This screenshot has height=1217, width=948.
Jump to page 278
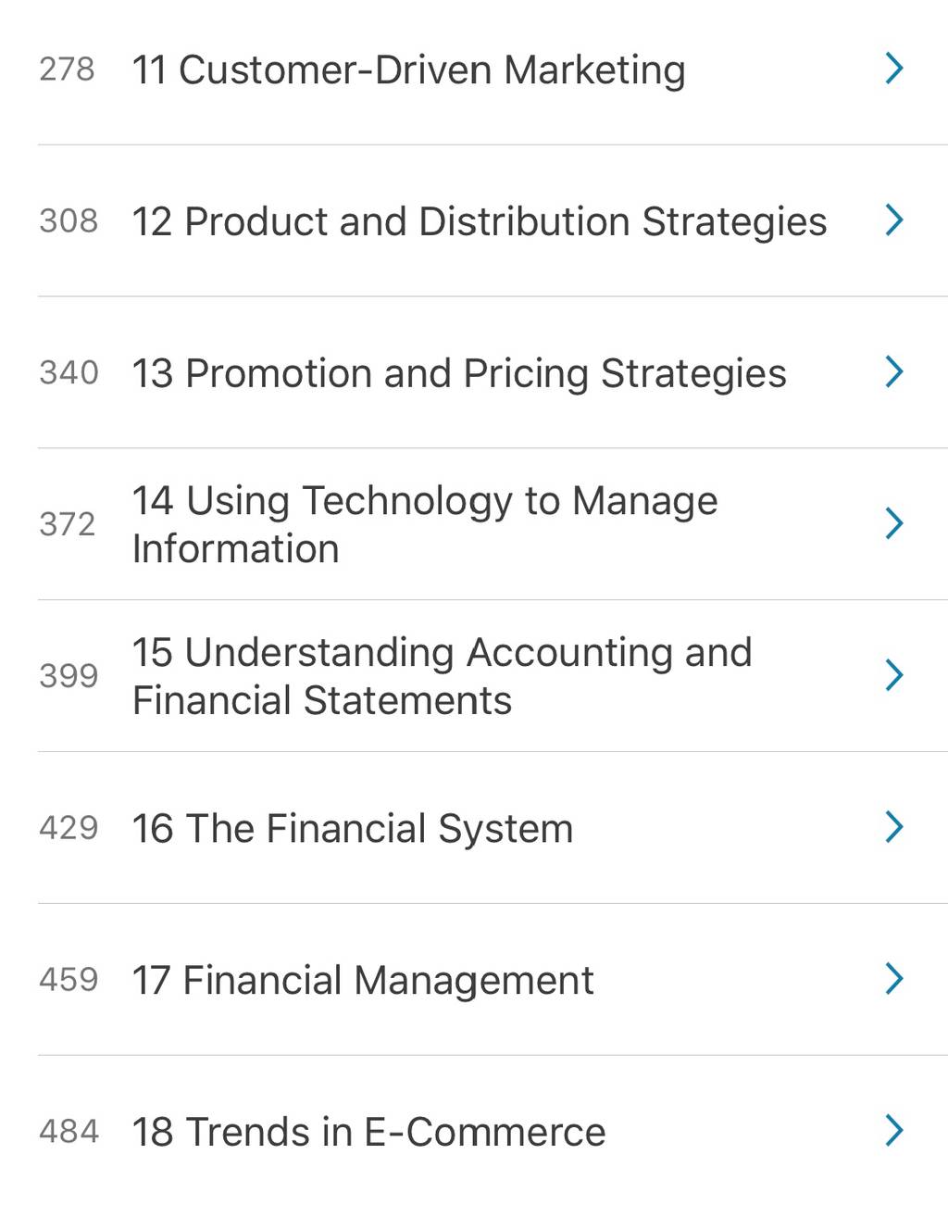(x=67, y=69)
